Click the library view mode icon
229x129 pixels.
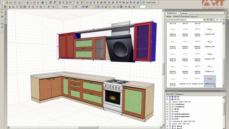coord(211,20)
